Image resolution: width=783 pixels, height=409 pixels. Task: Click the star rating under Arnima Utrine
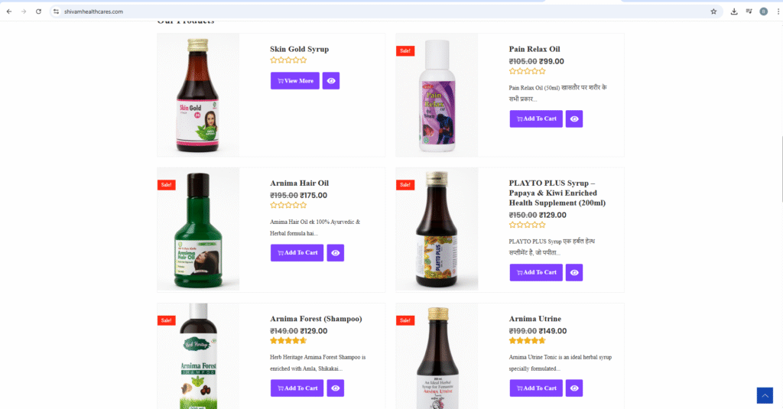point(528,341)
